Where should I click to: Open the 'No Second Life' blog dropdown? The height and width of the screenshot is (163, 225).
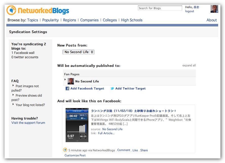78,52
